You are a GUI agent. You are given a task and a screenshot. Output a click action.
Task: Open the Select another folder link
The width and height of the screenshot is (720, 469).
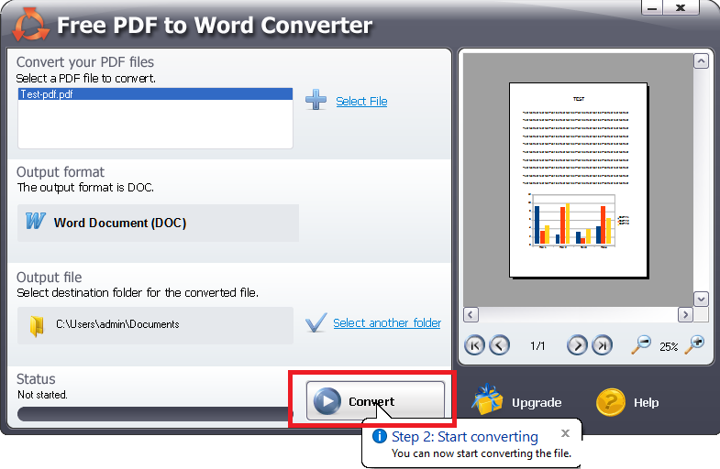tap(387, 322)
